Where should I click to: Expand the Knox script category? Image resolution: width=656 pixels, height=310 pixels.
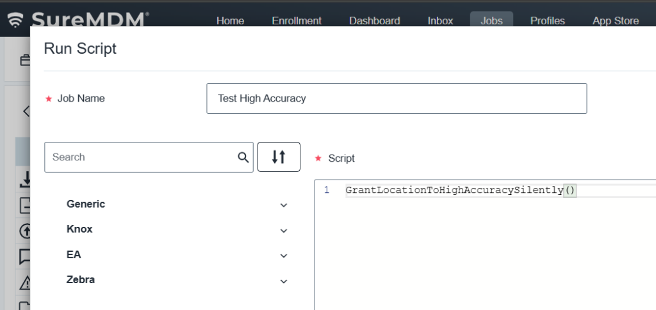click(284, 230)
